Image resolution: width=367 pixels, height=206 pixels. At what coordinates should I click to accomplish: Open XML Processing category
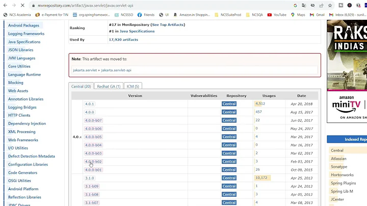click(22, 132)
